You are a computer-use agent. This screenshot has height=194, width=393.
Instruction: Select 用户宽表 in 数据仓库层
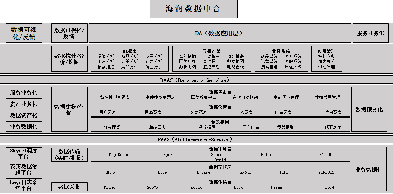pos(107,112)
